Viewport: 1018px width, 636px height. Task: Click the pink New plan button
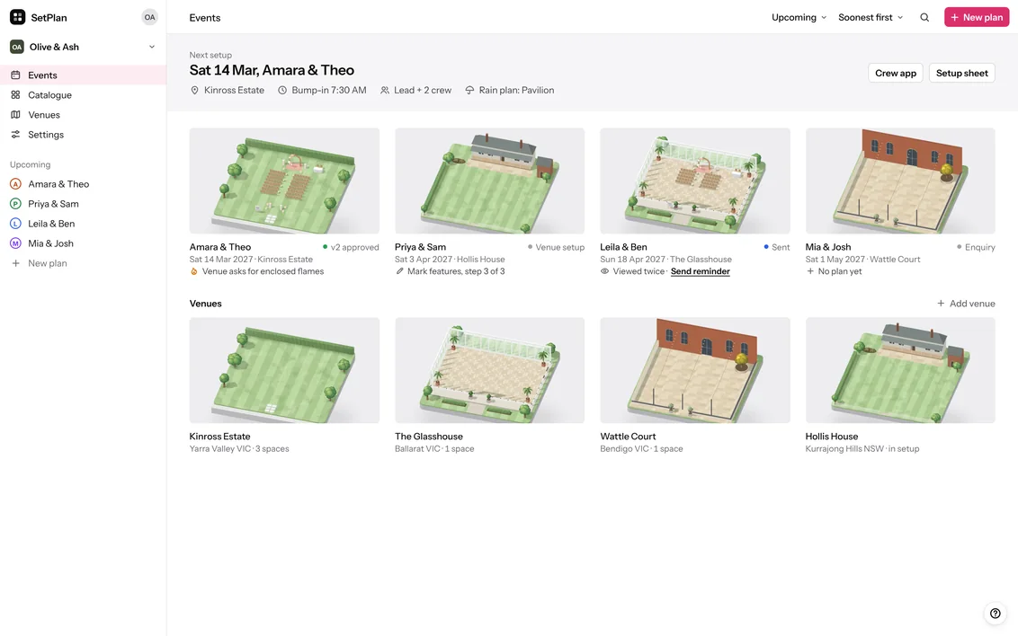point(977,17)
